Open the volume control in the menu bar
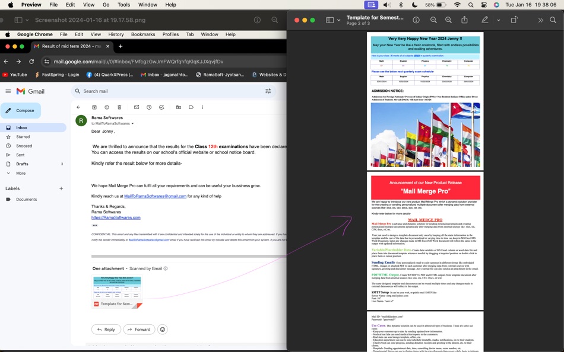Screen dimensions: 564x352 tap(387, 5)
